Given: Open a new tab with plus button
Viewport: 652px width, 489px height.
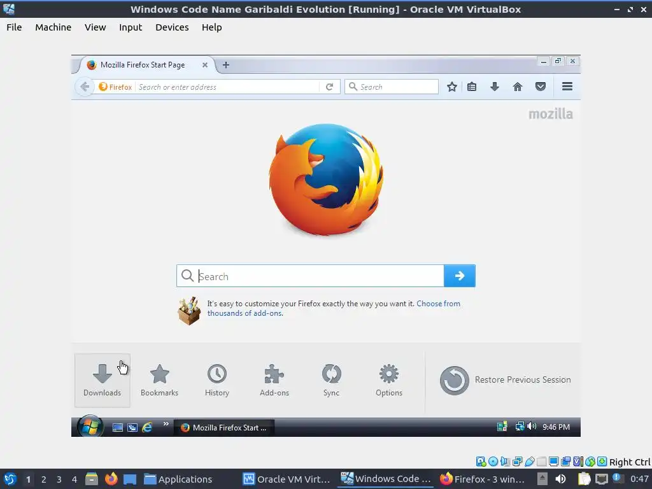Looking at the screenshot, I should 226,65.
